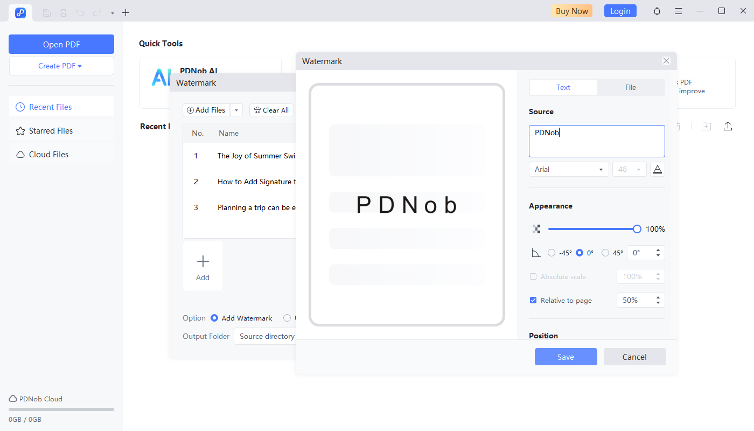This screenshot has width=754, height=431.
Task: Uncheck the Relative to page checkbox
Action: coord(533,300)
